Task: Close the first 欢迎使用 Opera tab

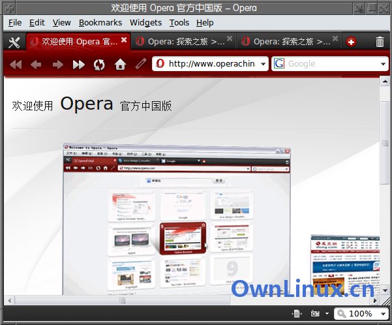Action: tap(124, 40)
